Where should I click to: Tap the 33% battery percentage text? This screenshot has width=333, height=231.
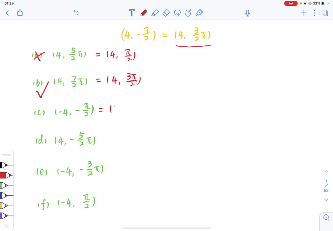316,3
